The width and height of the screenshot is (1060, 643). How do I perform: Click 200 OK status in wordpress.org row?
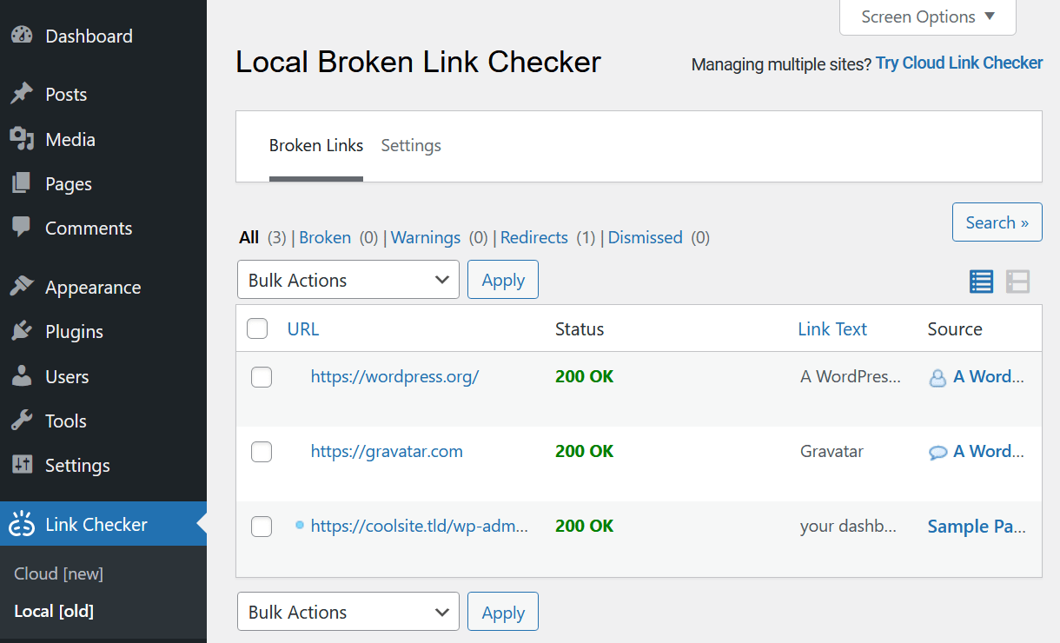[x=585, y=376]
